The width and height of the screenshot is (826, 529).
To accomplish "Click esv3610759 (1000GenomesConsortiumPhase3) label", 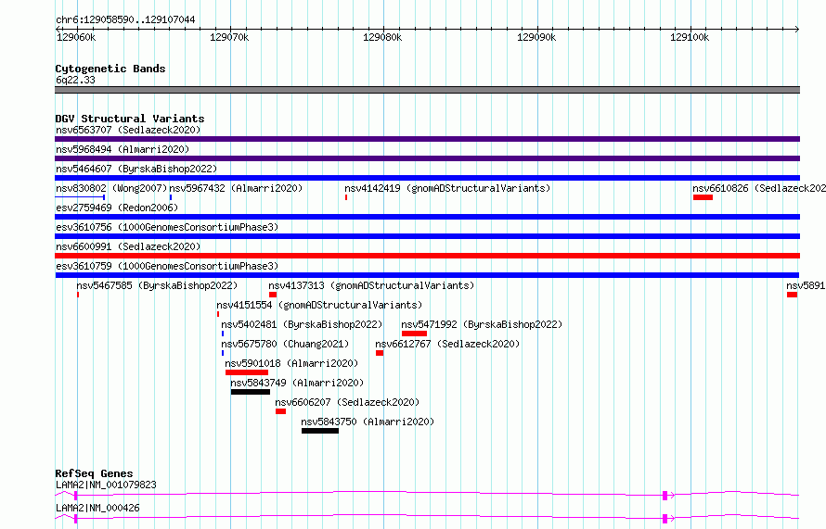I will 167,266.
